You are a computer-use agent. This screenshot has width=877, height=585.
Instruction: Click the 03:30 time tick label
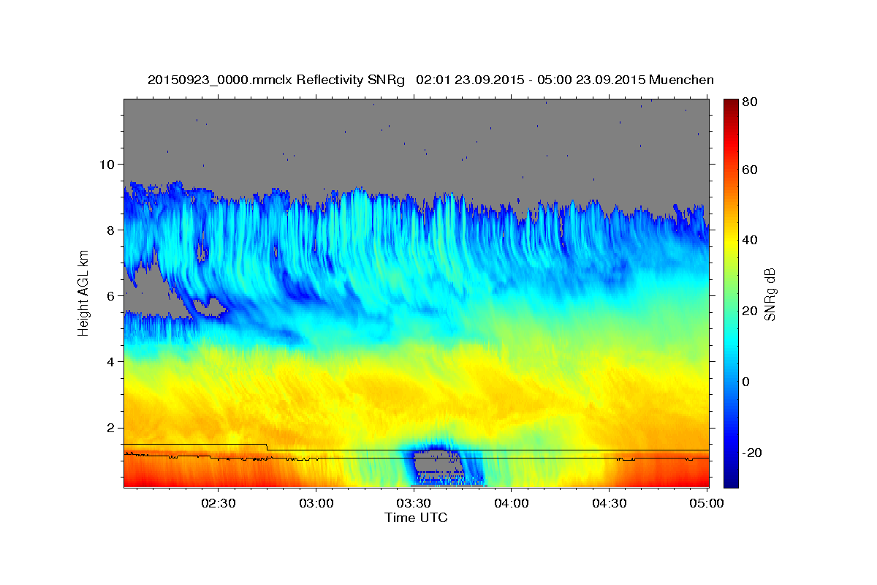(414, 503)
